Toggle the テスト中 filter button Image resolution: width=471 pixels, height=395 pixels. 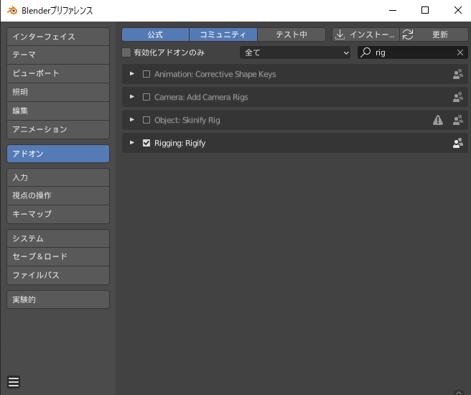(291, 34)
